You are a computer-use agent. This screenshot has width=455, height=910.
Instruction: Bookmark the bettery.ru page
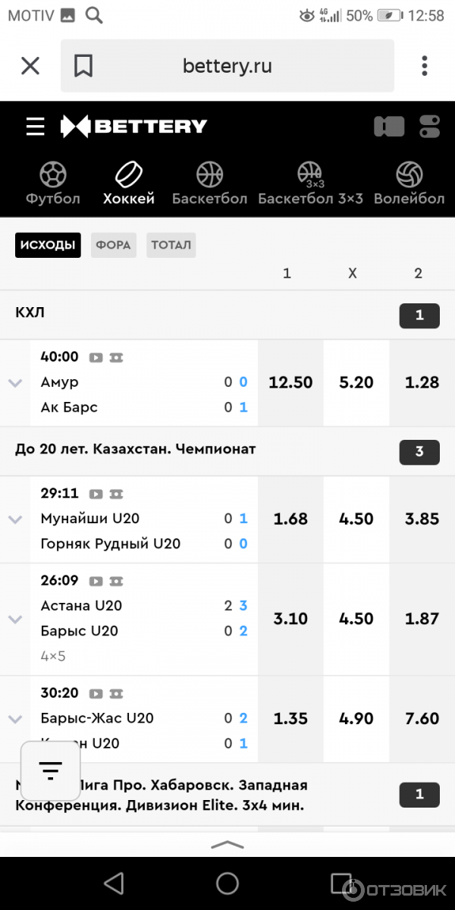click(83, 66)
